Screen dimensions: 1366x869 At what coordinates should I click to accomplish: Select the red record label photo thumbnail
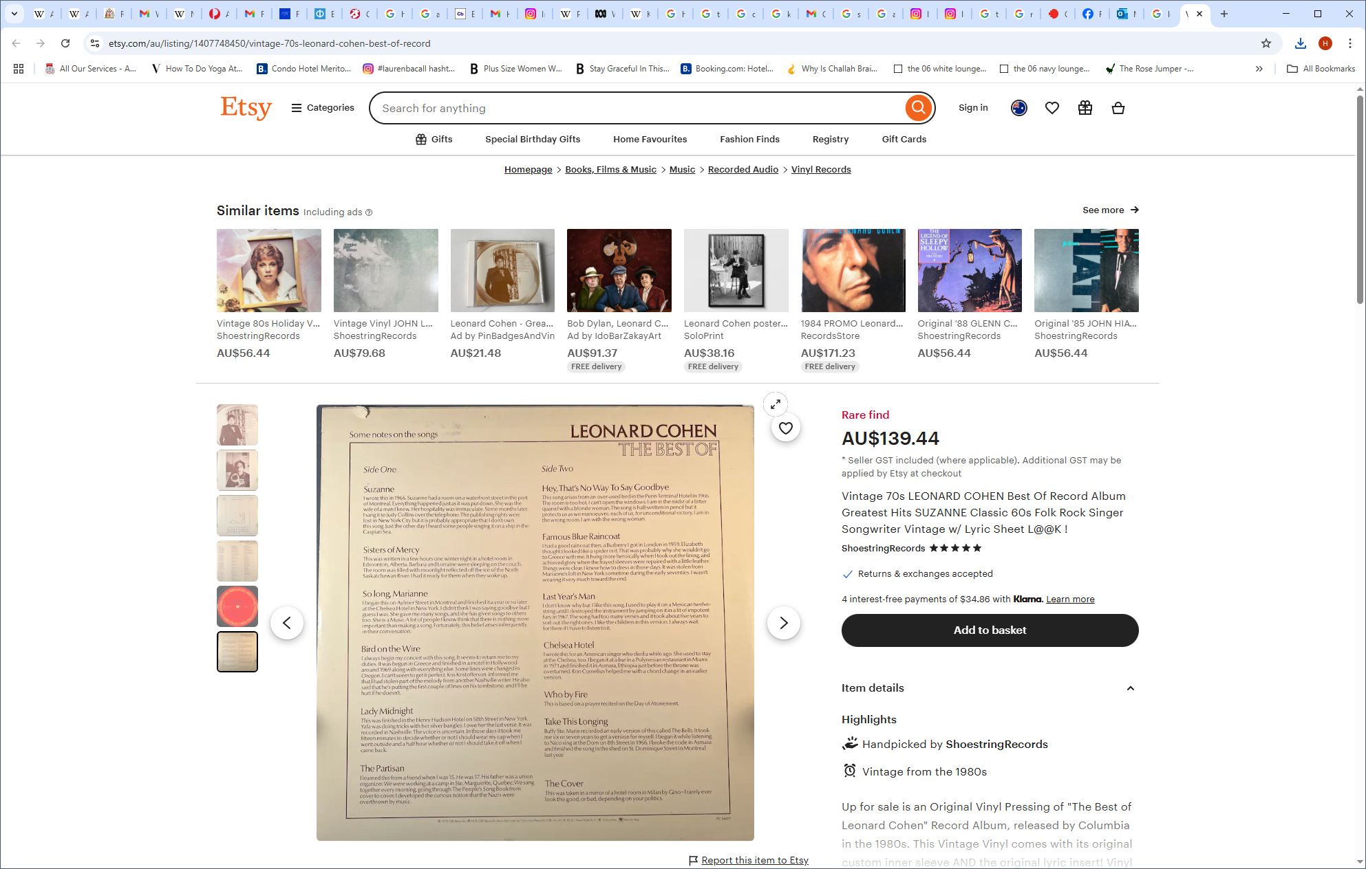[x=237, y=606]
